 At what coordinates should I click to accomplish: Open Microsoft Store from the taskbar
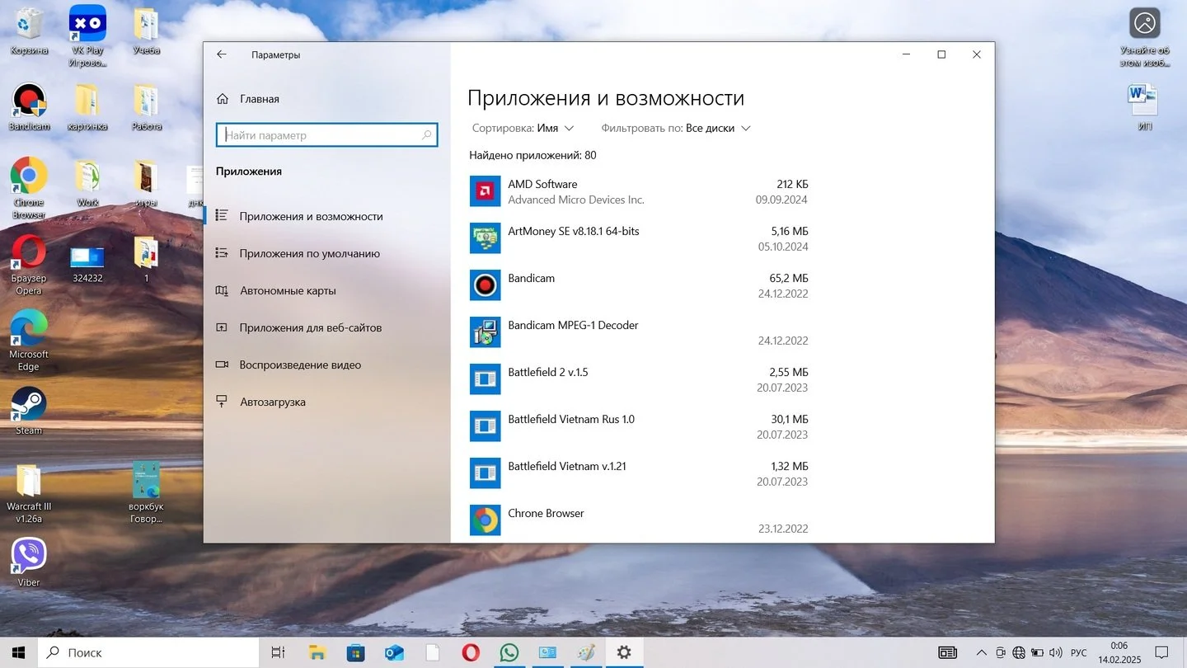[355, 652]
